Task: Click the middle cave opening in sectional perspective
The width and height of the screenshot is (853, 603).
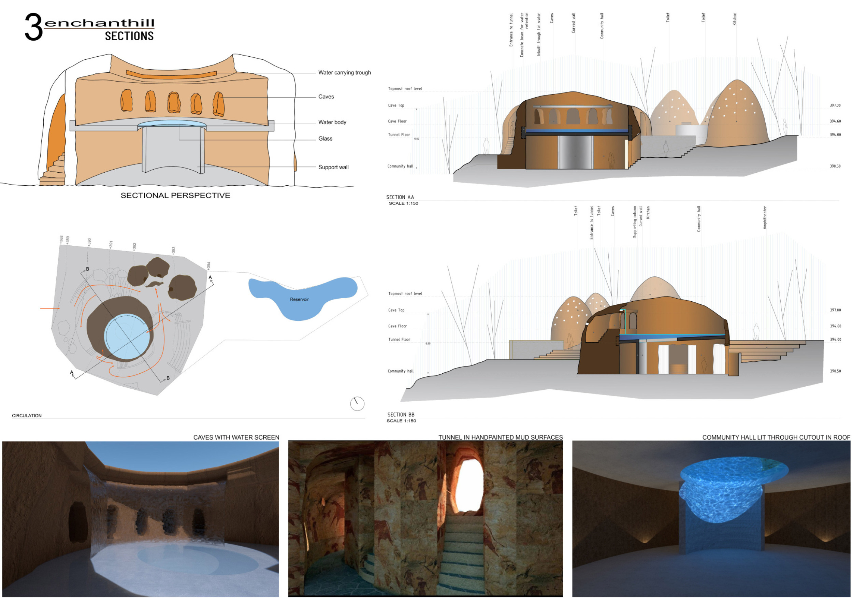Action: point(173,102)
